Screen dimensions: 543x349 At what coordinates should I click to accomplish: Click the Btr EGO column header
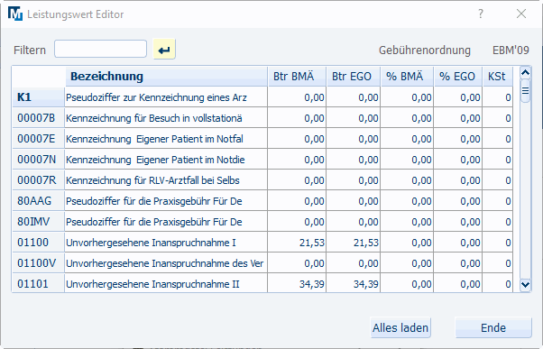(x=354, y=76)
